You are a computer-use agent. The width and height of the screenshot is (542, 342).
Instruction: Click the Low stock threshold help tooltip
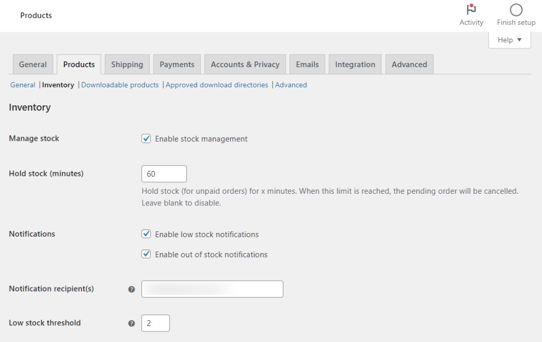pos(131,323)
